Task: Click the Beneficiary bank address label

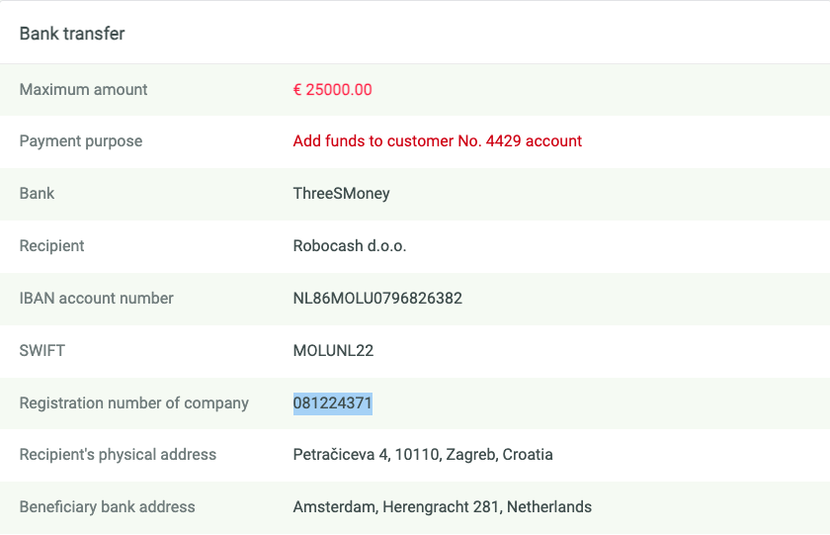Action: tap(107, 507)
